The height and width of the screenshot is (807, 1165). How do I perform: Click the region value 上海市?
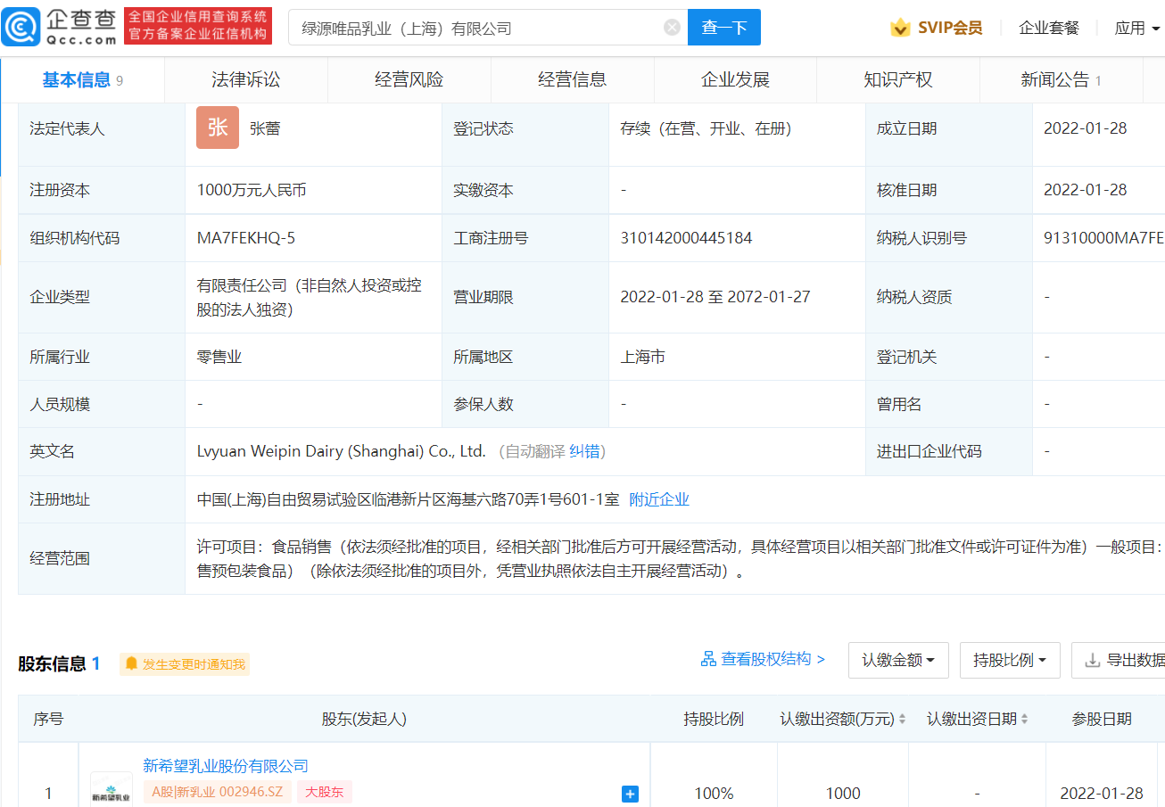coord(642,357)
